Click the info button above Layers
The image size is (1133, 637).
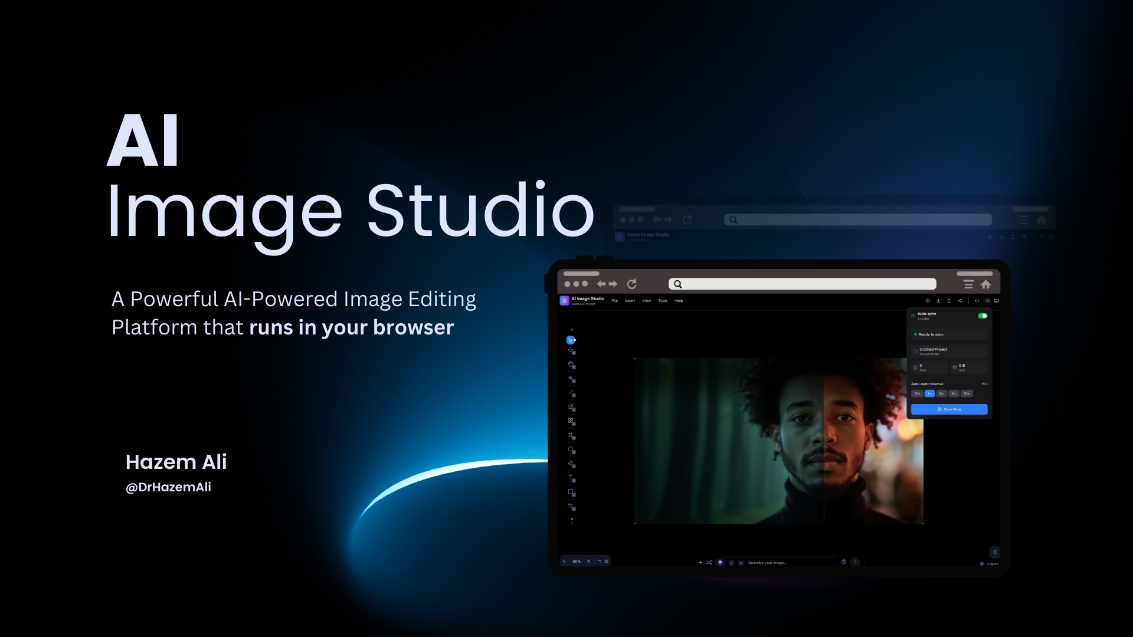coord(995,553)
